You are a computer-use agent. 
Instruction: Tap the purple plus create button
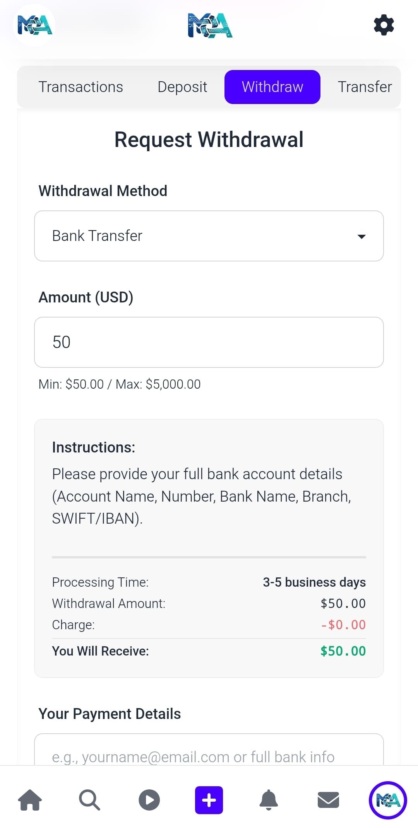(x=209, y=800)
